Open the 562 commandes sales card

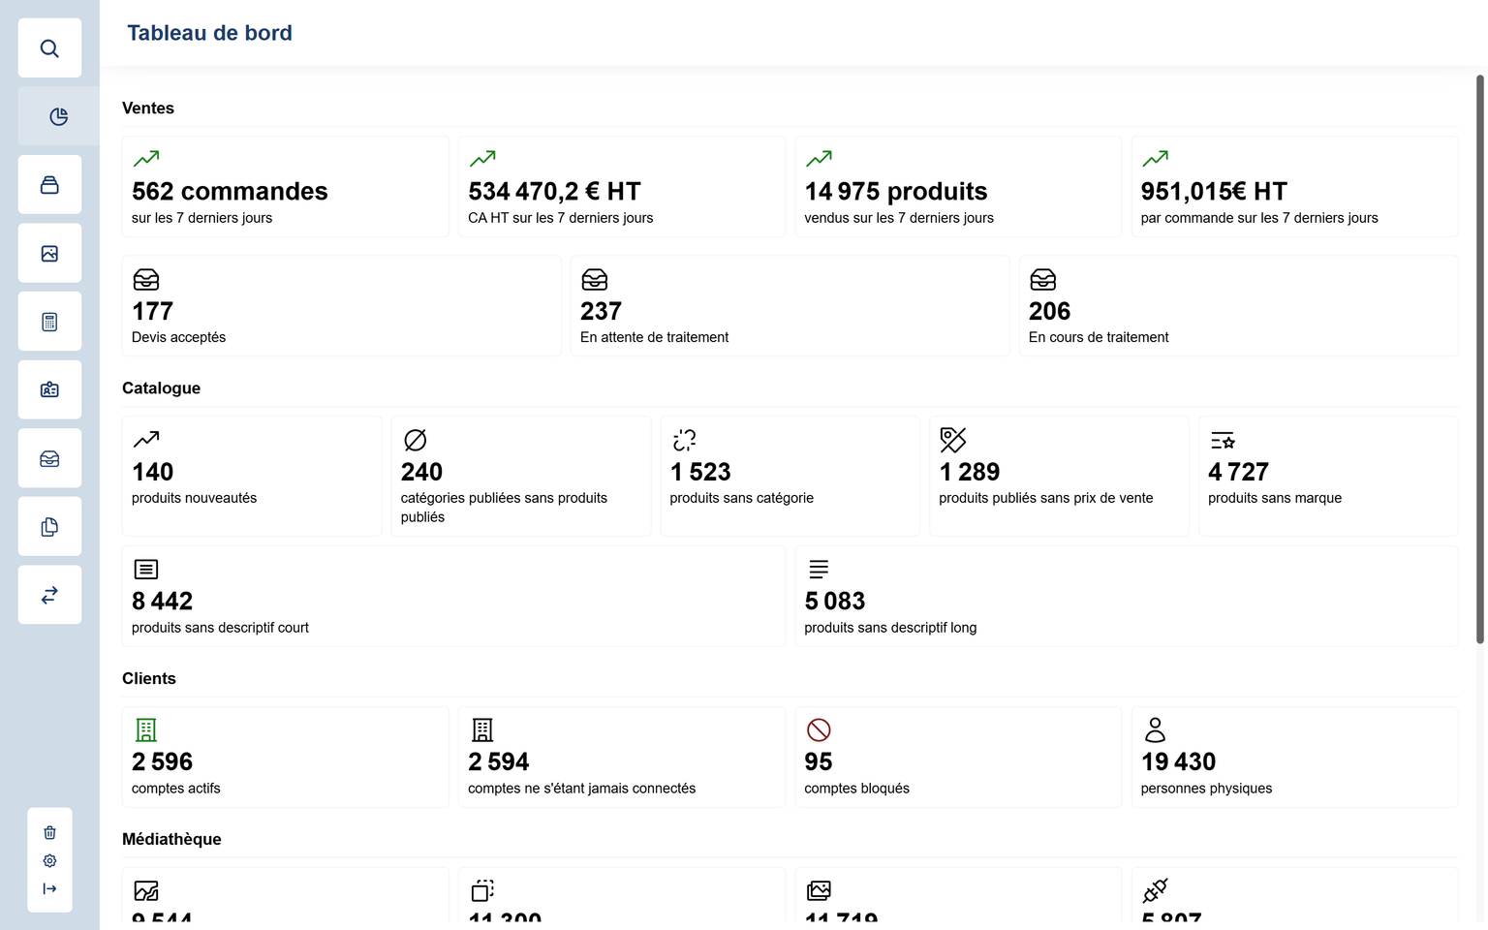(285, 187)
